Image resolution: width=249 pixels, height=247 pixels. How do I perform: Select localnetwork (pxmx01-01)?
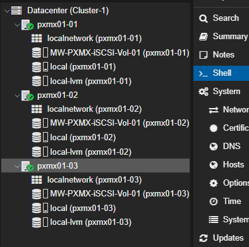point(94,39)
